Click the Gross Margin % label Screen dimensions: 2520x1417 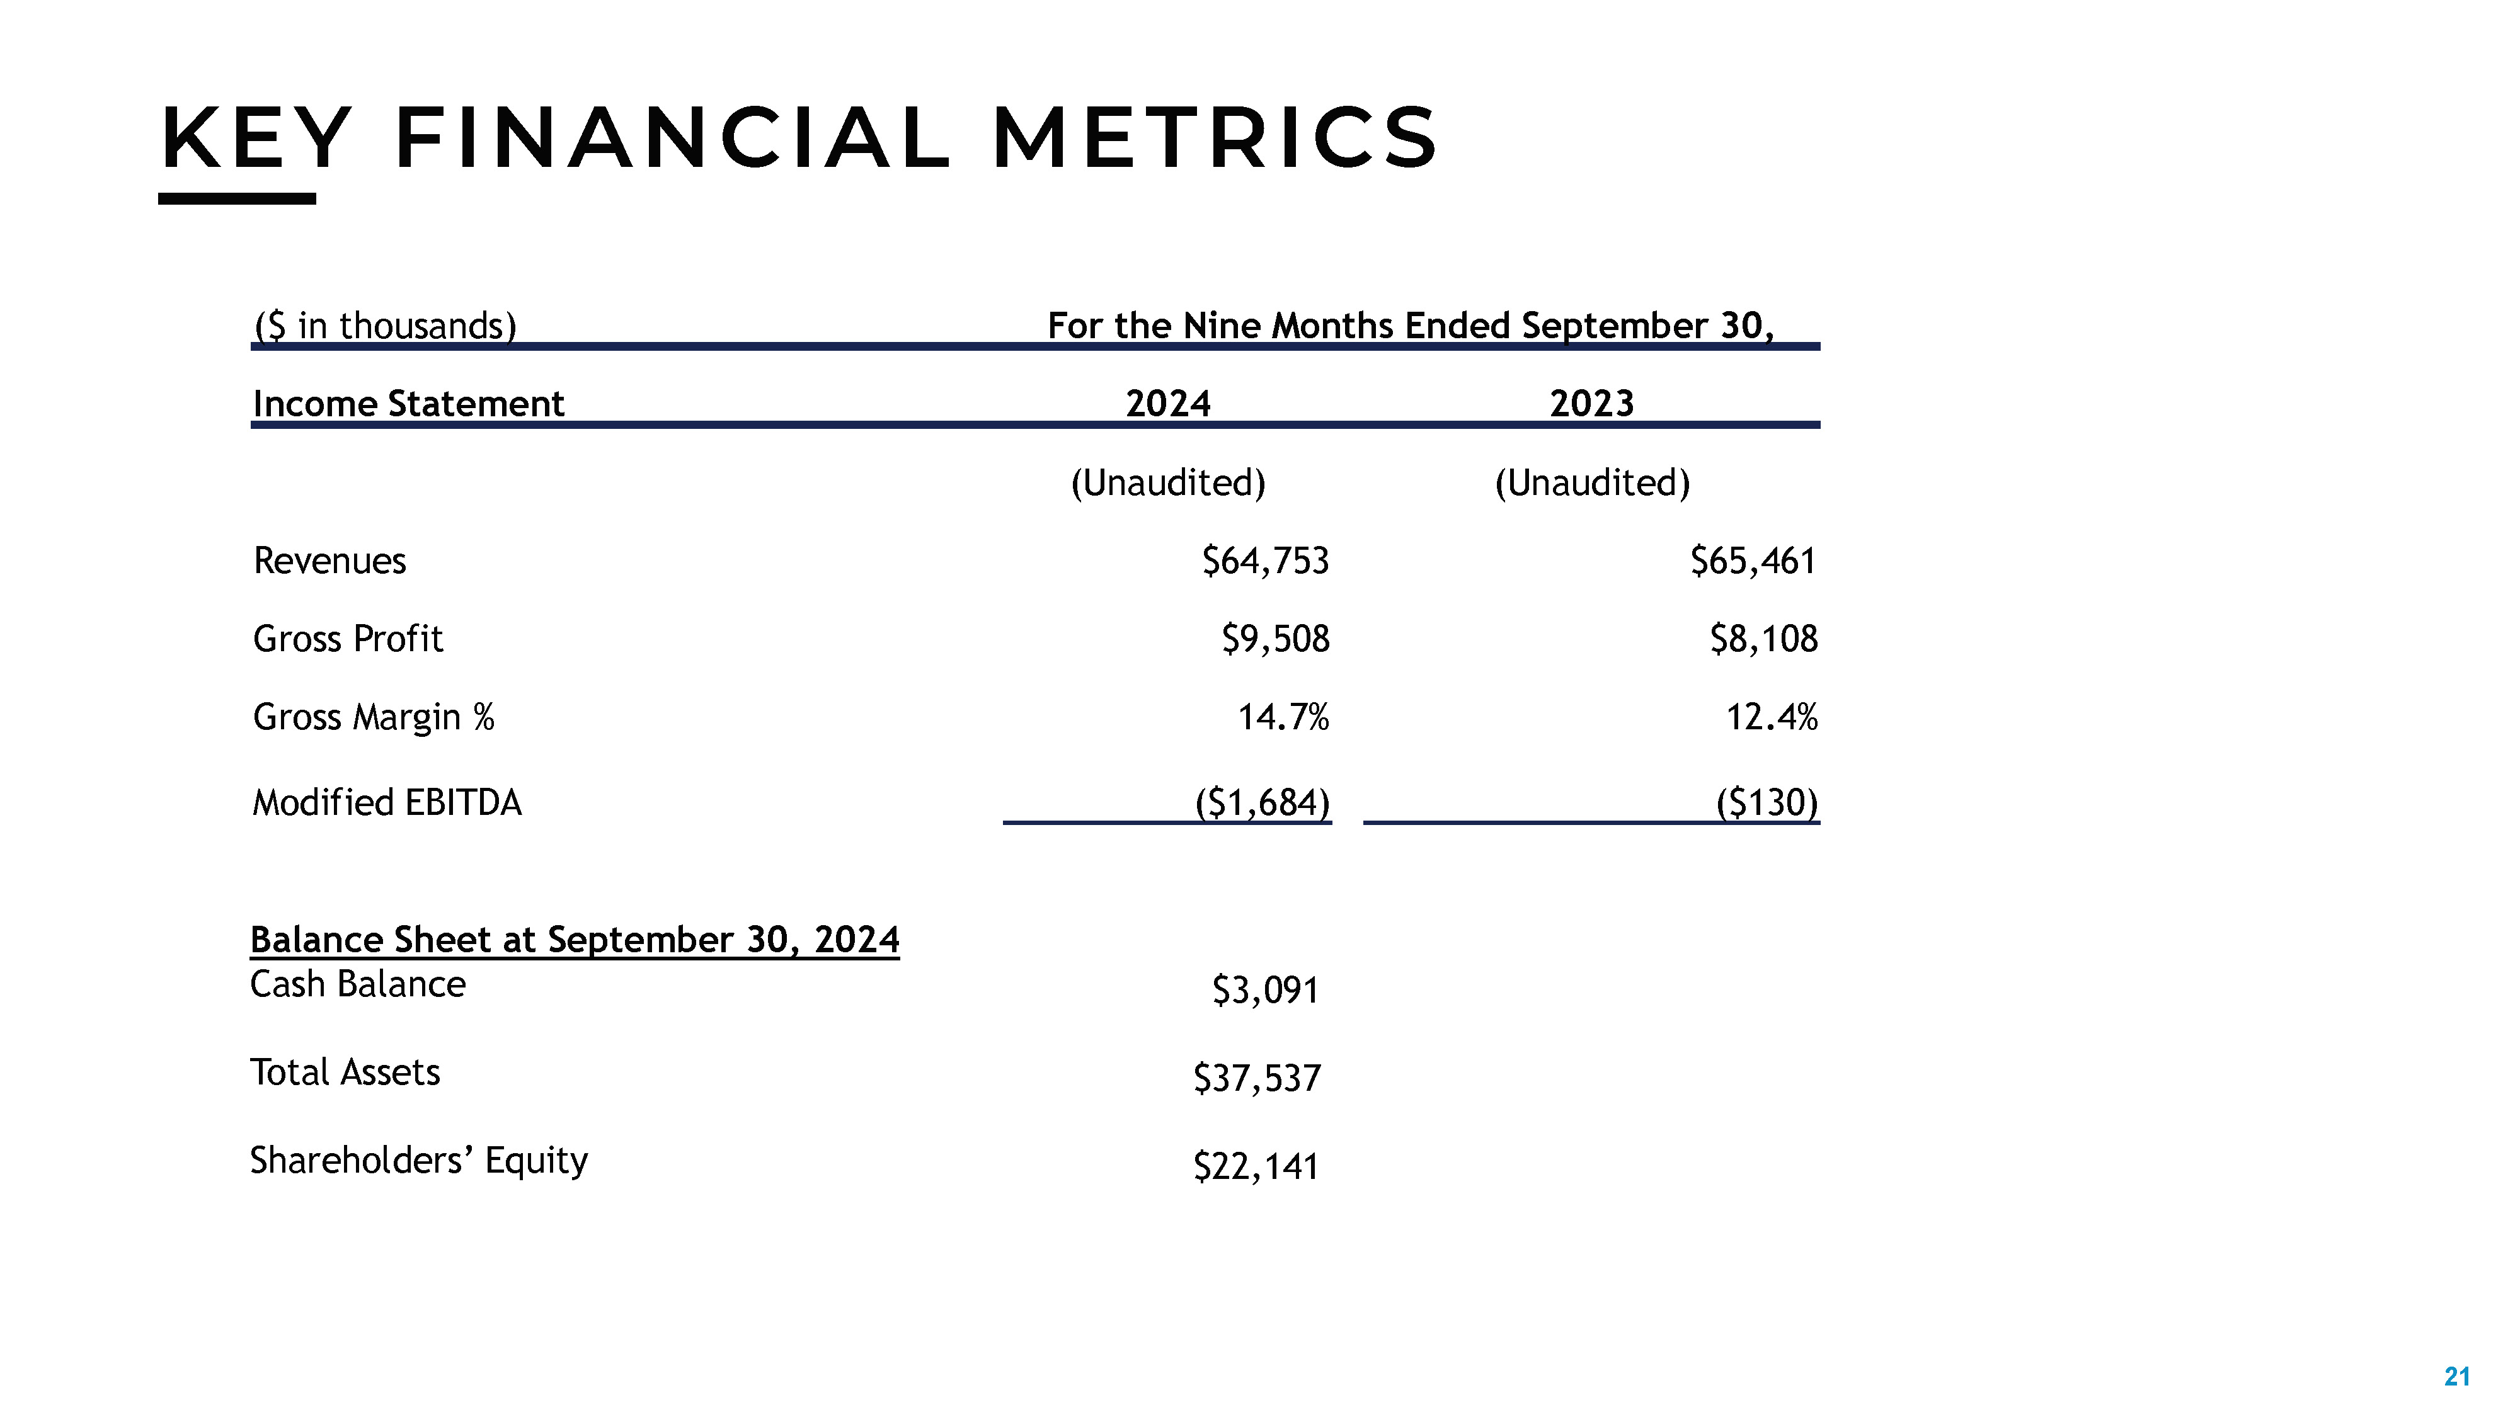(374, 718)
